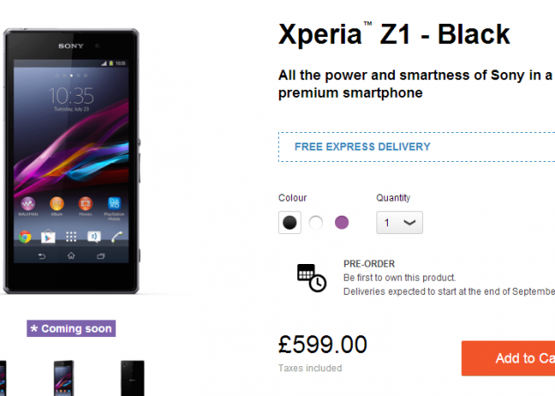Click the Walkman icon on phone screen

[28, 203]
